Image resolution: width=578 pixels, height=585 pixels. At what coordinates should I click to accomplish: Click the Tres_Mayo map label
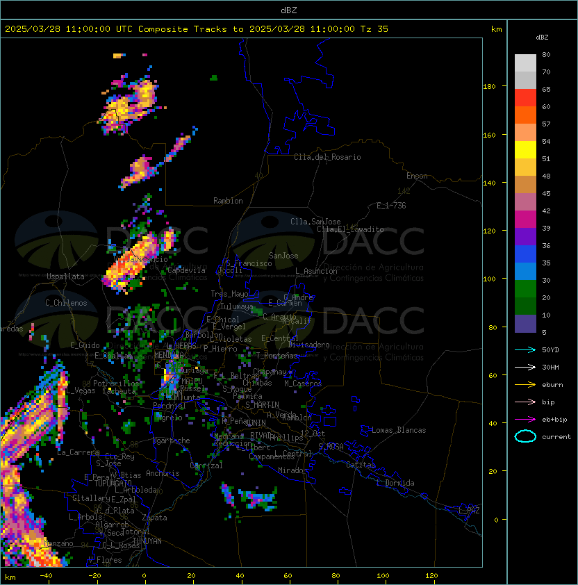click(x=229, y=294)
